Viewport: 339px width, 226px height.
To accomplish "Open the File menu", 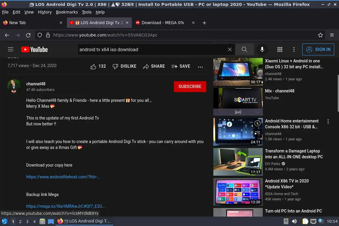I will click(x=5, y=12).
